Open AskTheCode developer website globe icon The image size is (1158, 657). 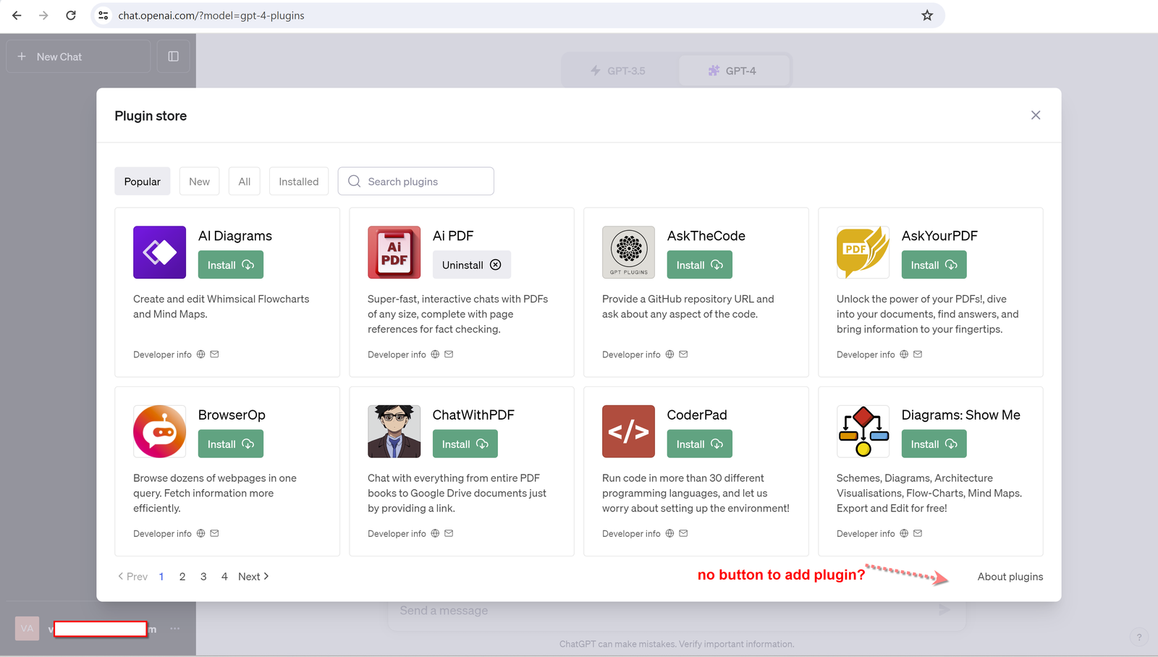coord(669,355)
